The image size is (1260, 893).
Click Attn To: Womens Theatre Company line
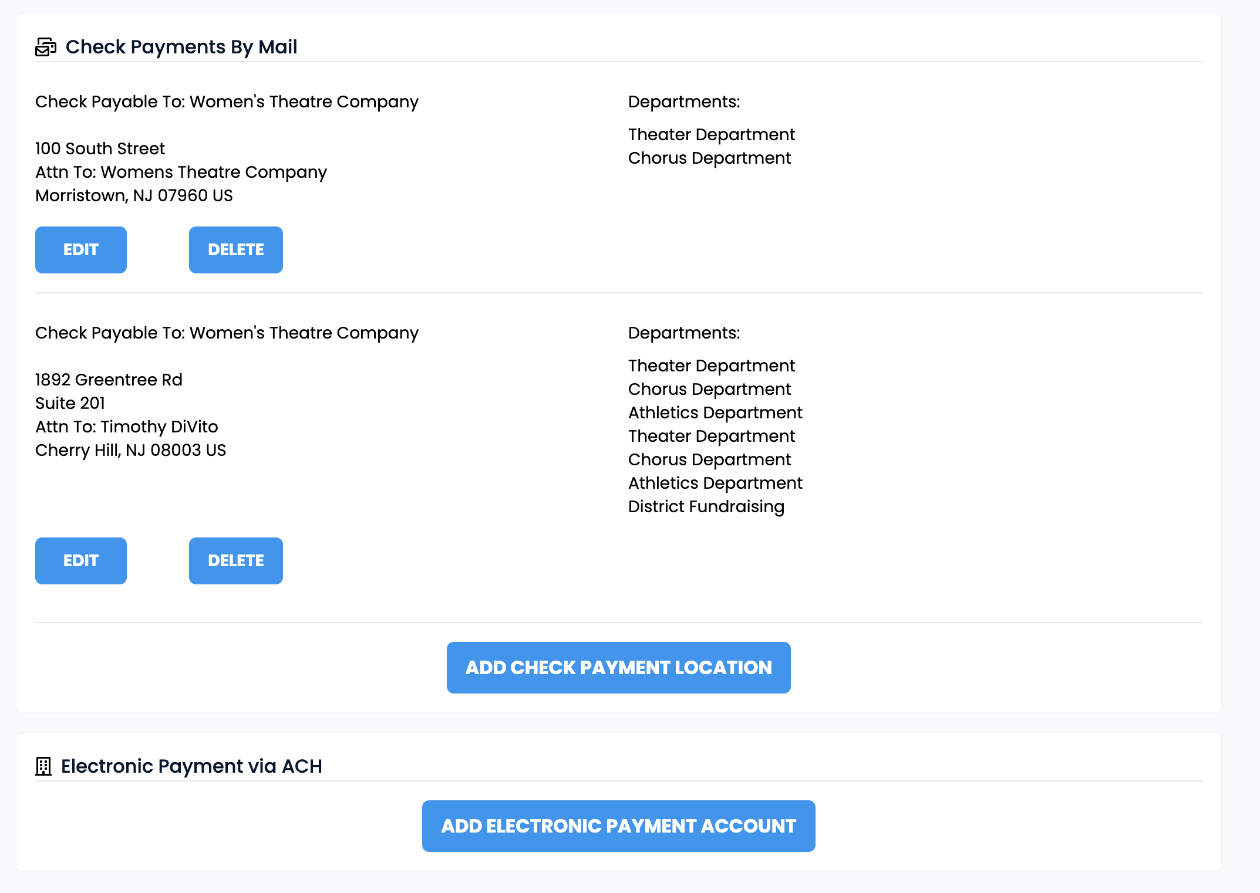point(181,172)
